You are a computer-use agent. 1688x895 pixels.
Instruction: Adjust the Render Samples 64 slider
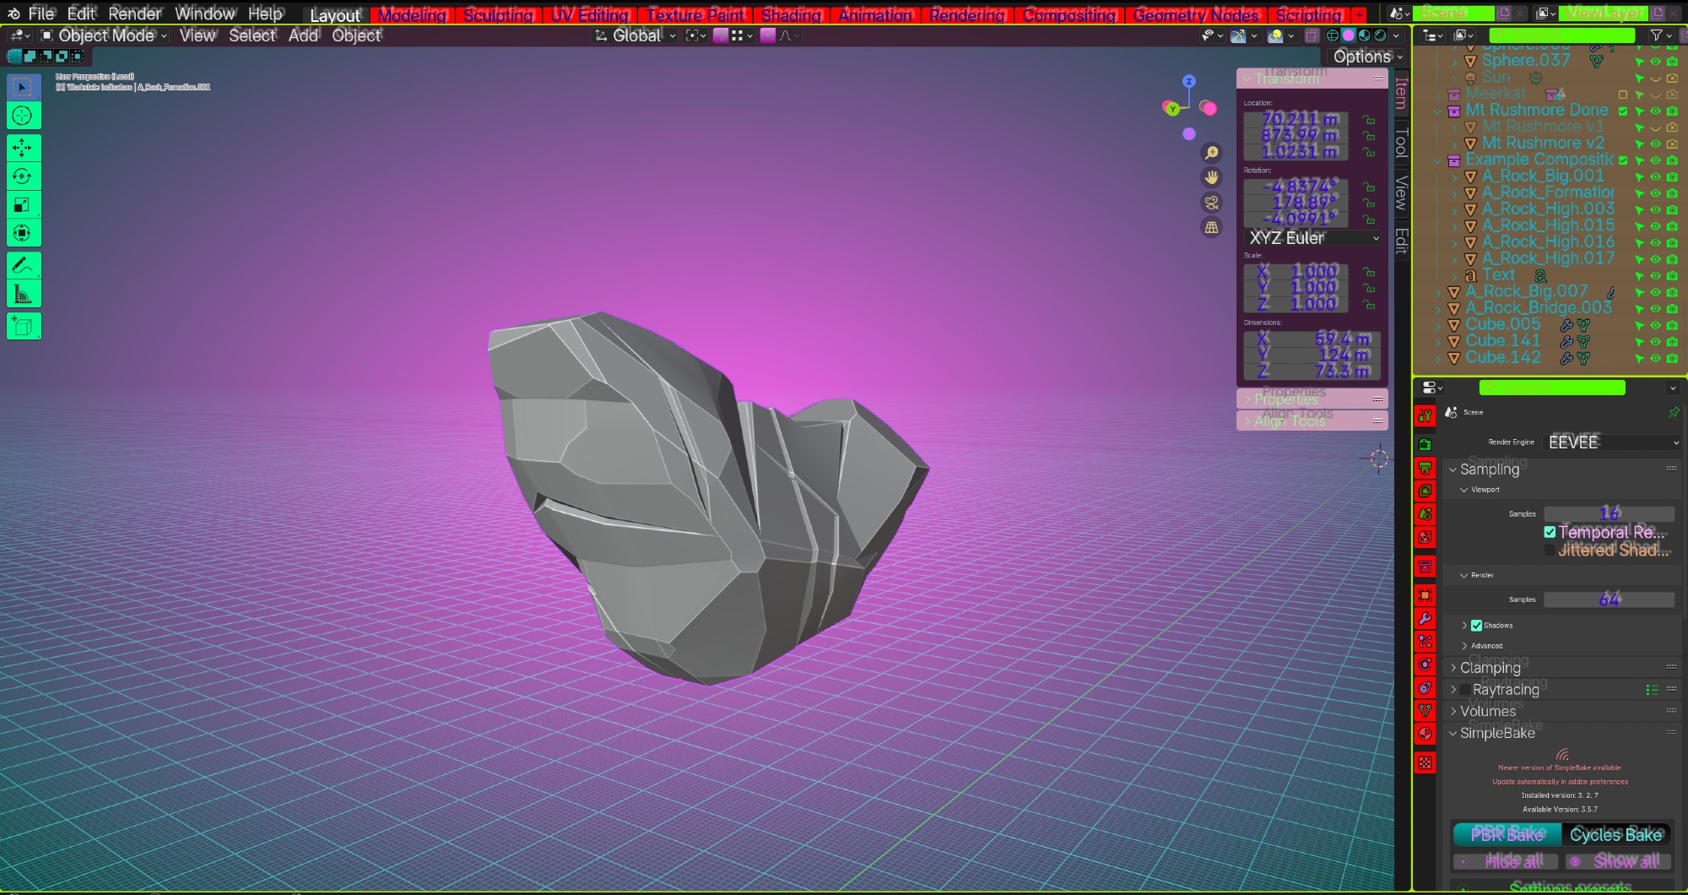1609,599
